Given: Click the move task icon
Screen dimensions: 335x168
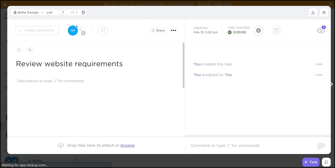Looking at the screenshot, I should pyautogui.click(x=83, y=13).
